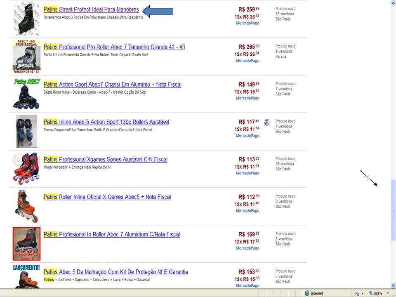
Task: Click description 'Temos Disponivel Nos Tamanhos Médio E Grande'
Action: [98, 130]
